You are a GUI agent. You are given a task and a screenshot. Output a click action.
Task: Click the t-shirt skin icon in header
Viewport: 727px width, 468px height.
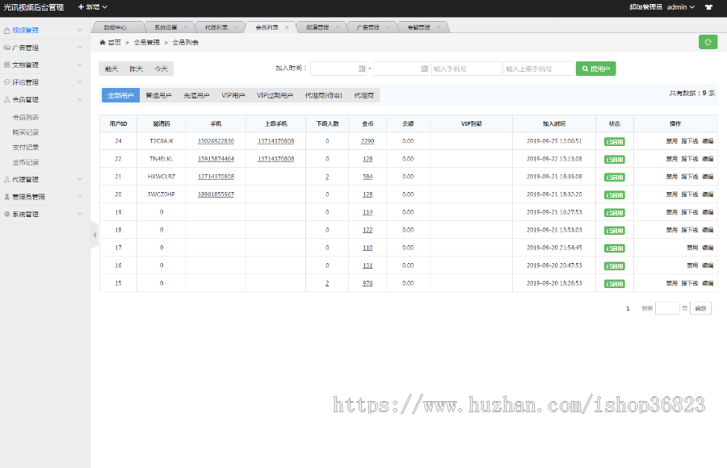point(708,7)
